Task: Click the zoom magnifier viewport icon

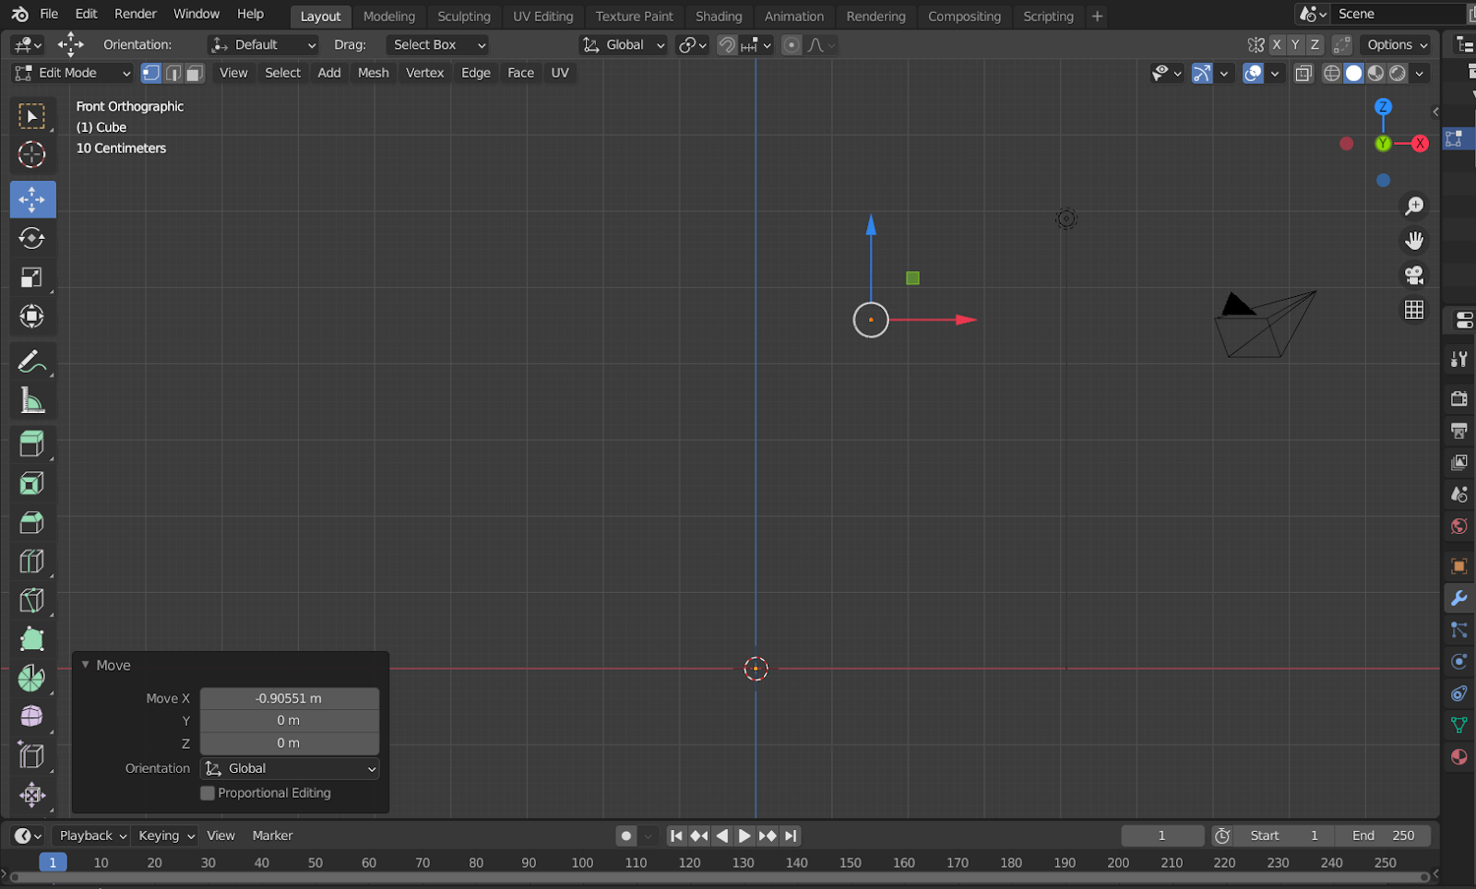Action: 1414,206
